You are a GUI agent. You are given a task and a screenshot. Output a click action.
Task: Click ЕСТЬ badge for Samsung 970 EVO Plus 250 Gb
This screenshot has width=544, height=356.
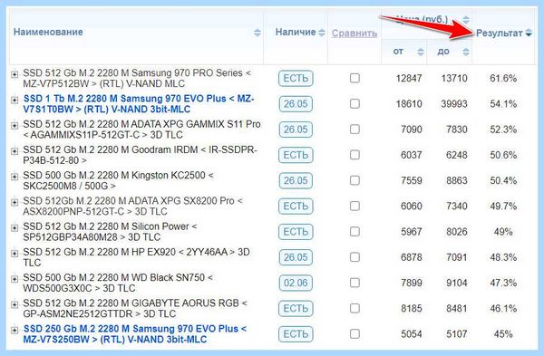[x=296, y=334]
